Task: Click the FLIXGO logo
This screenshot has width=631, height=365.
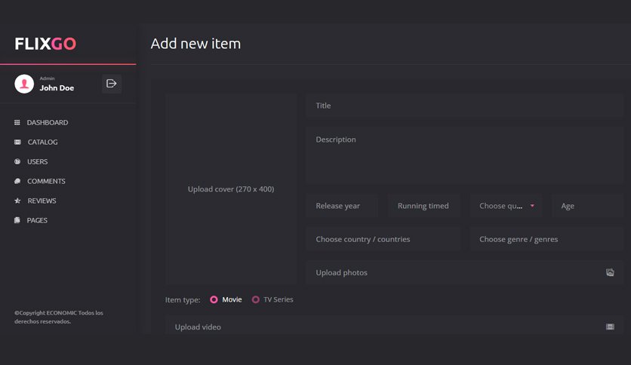Action: [45, 44]
